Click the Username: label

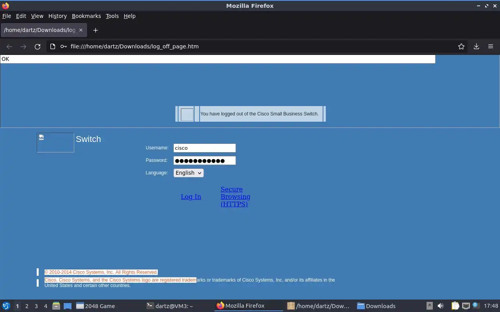click(157, 148)
